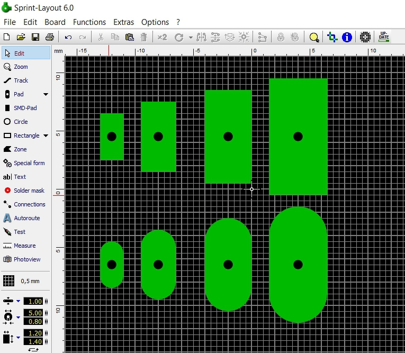Viewport: 405px width, 353px height.
Task: Open the blue info icon panel
Action: tap(347, 37)
